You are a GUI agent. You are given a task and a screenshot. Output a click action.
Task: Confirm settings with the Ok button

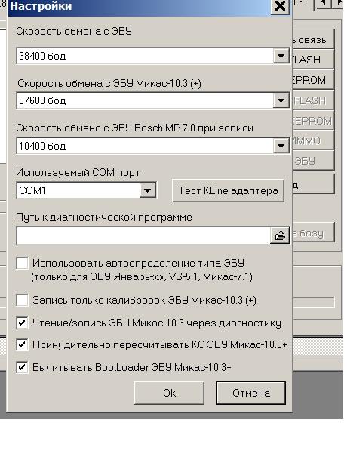click(170, 393)
